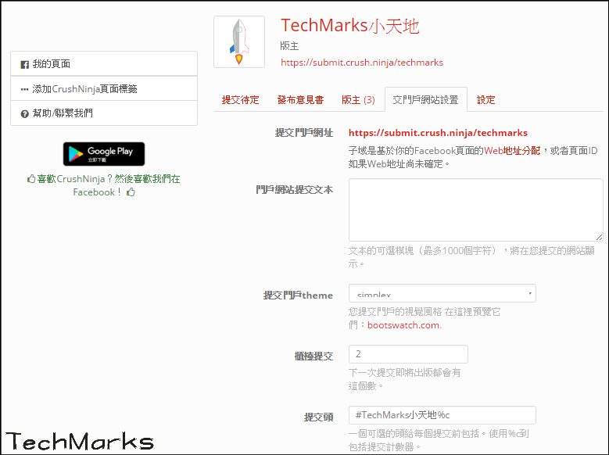Click the thumbs-up icon after Facebook!
This screenshot has height=455, width=609.
[x=131, y=192]
